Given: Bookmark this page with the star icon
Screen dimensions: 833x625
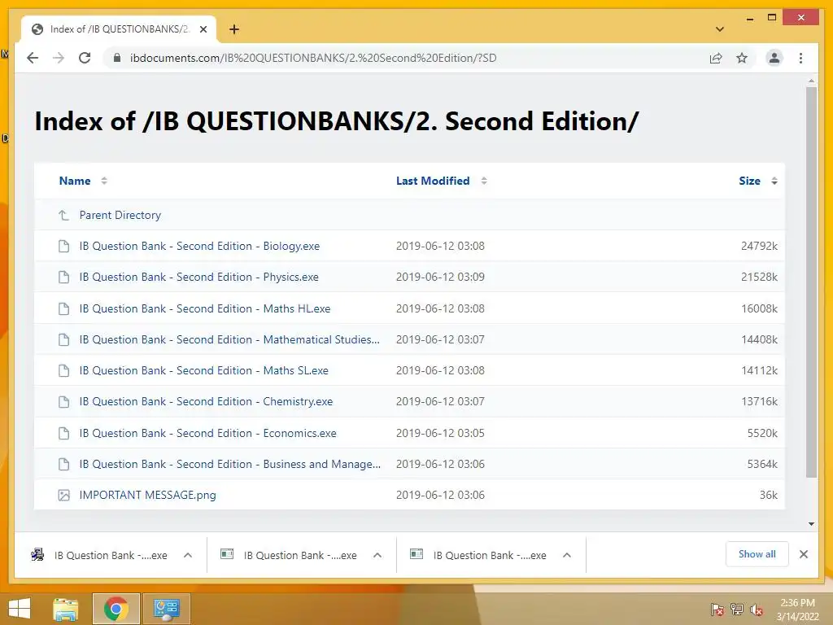Looking at the screenshot, I should click(742, 58).
